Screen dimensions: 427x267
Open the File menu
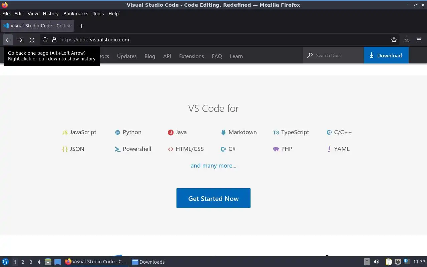[6, 14]
